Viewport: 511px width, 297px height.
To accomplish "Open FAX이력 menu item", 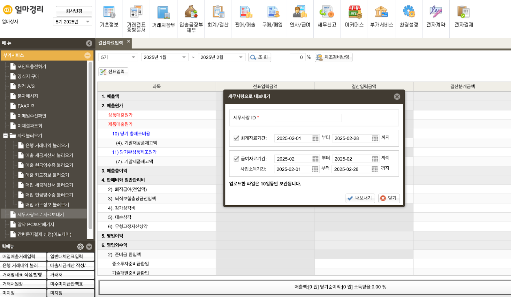I will [x=26, y=106].
